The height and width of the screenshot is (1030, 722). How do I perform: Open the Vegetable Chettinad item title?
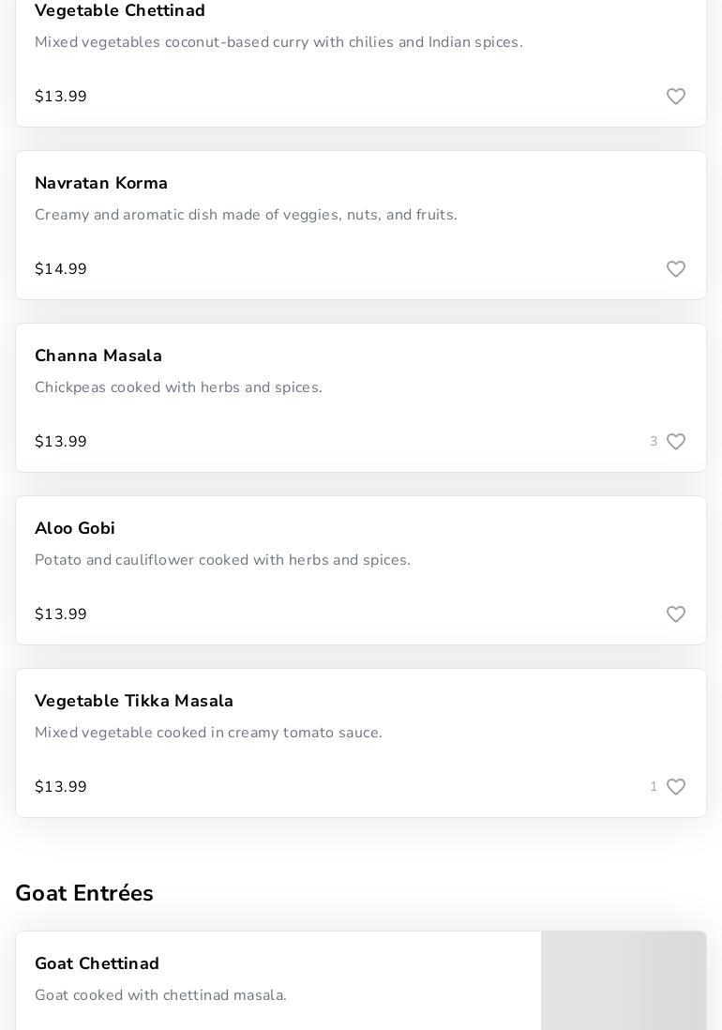tap(120, 11)
